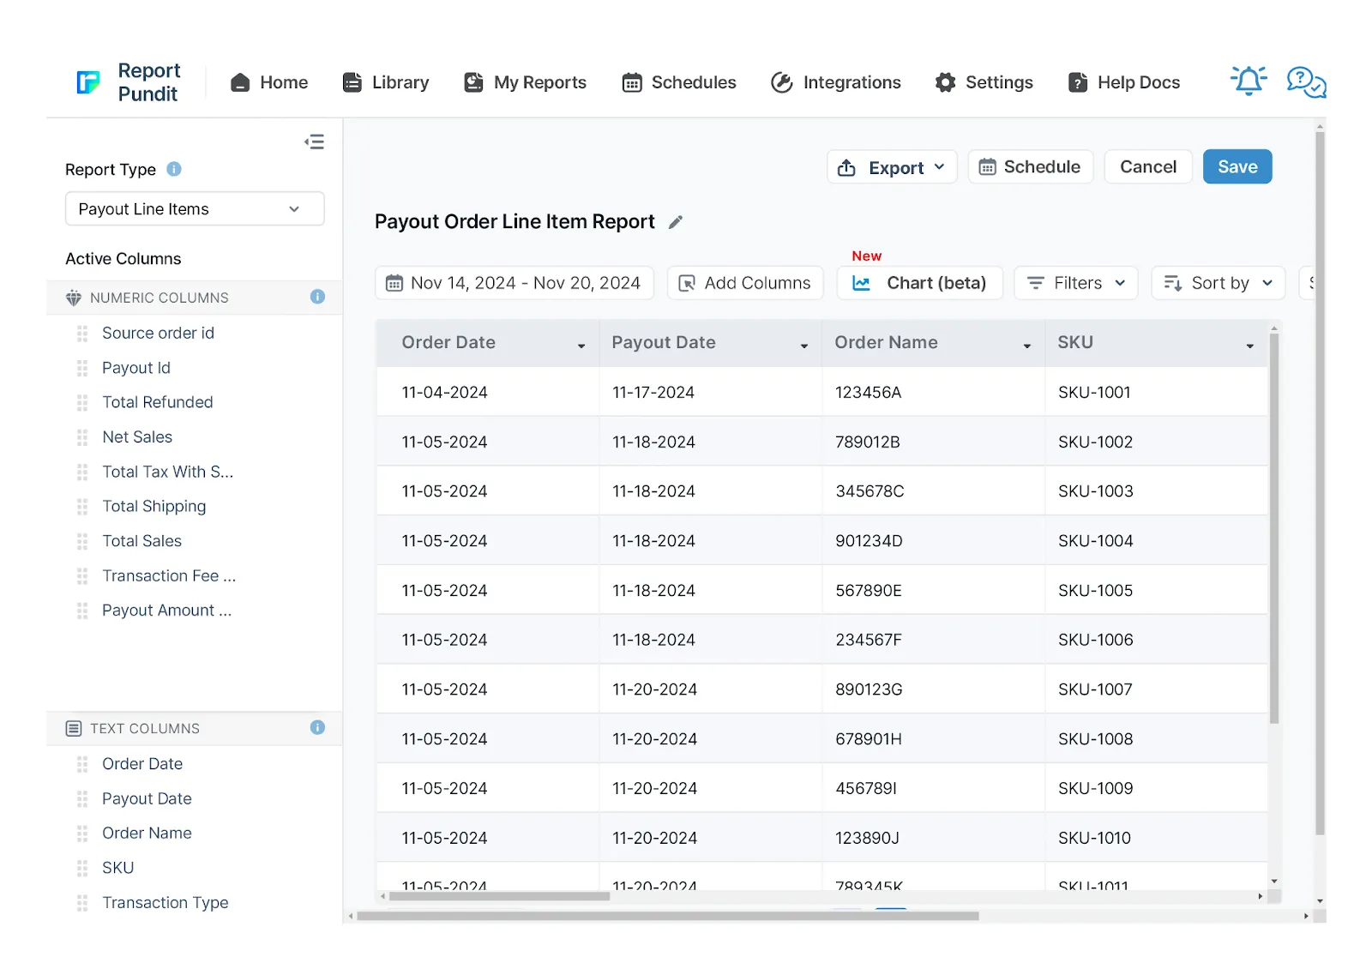This screenshot has height=969, width=1372.
Task: Open Order Name column header menu arrow
Action: pyautogui.click(x=1027, y=346)
